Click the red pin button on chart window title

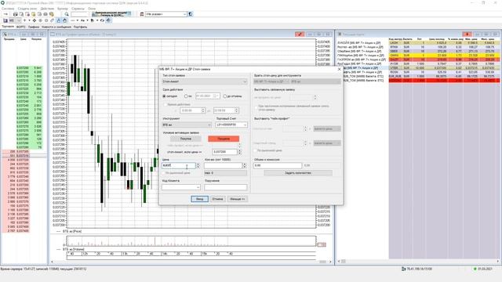tap(300, 34)
